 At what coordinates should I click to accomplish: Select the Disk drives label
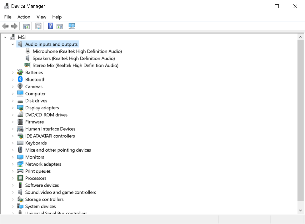(x=36, y=101)
